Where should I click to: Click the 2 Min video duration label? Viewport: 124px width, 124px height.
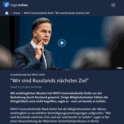[x=119, y=68]
